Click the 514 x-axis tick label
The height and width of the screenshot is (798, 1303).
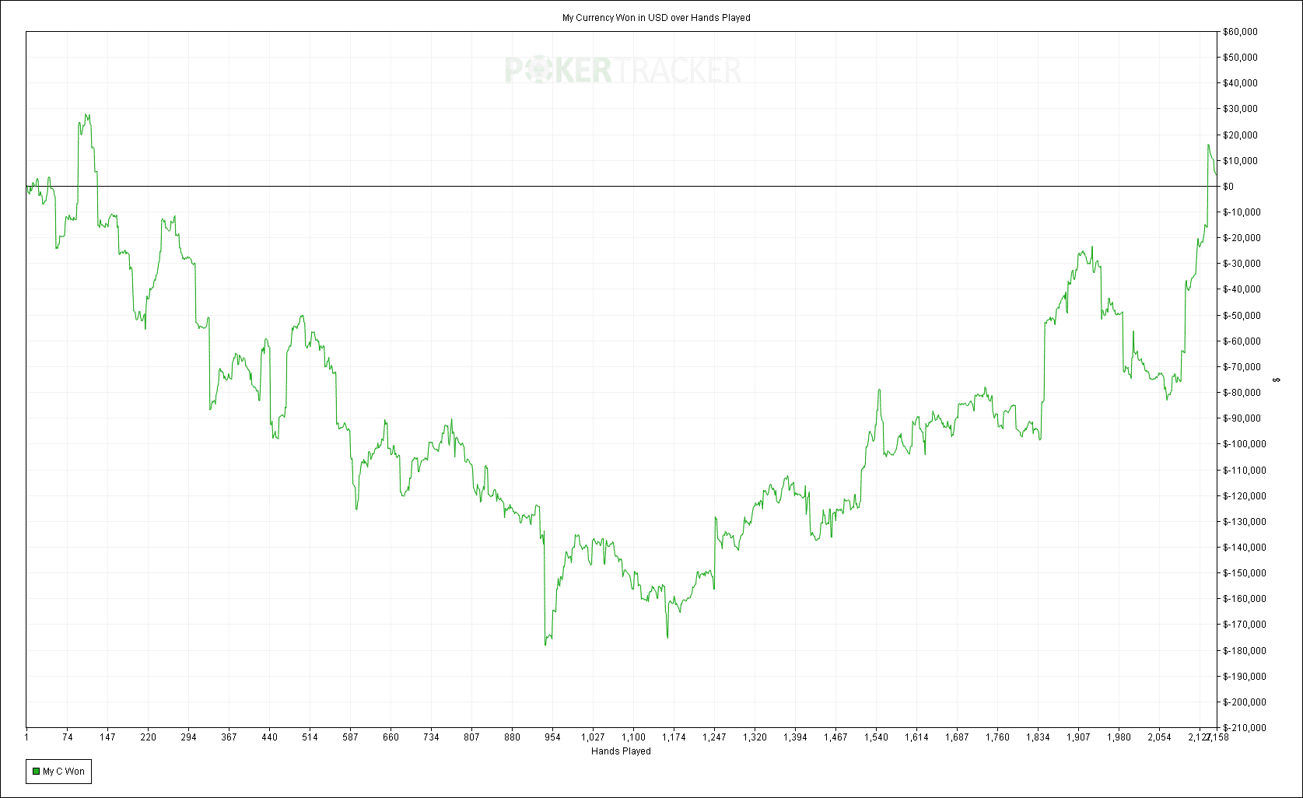point(310,737)
